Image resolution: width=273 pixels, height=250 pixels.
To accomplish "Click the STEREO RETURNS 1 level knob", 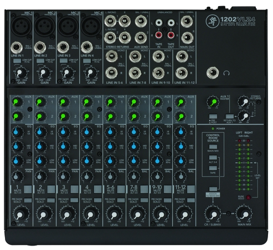I will coord(244,102).
